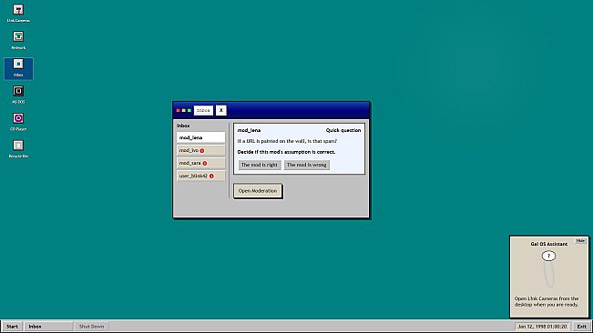Open the Recycle Bin desktop icon

click(18, 149)
